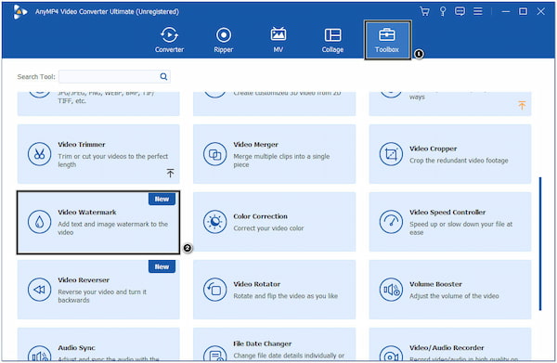Go to the Collage tab
Image resolution: width=557 pixels, height=363 pixels.
332,40
